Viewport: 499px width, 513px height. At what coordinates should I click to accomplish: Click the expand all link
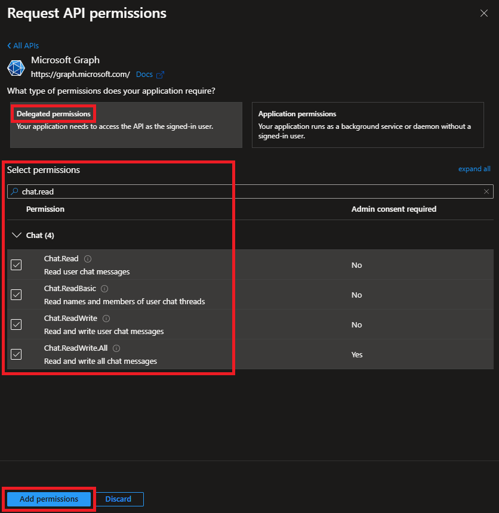[x=474, y=169]
